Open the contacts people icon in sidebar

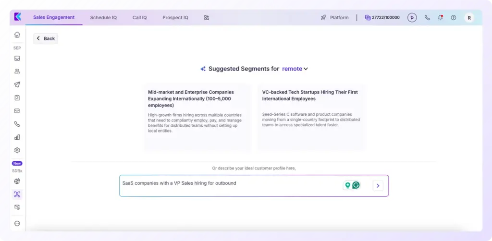[x=17, y=72]
